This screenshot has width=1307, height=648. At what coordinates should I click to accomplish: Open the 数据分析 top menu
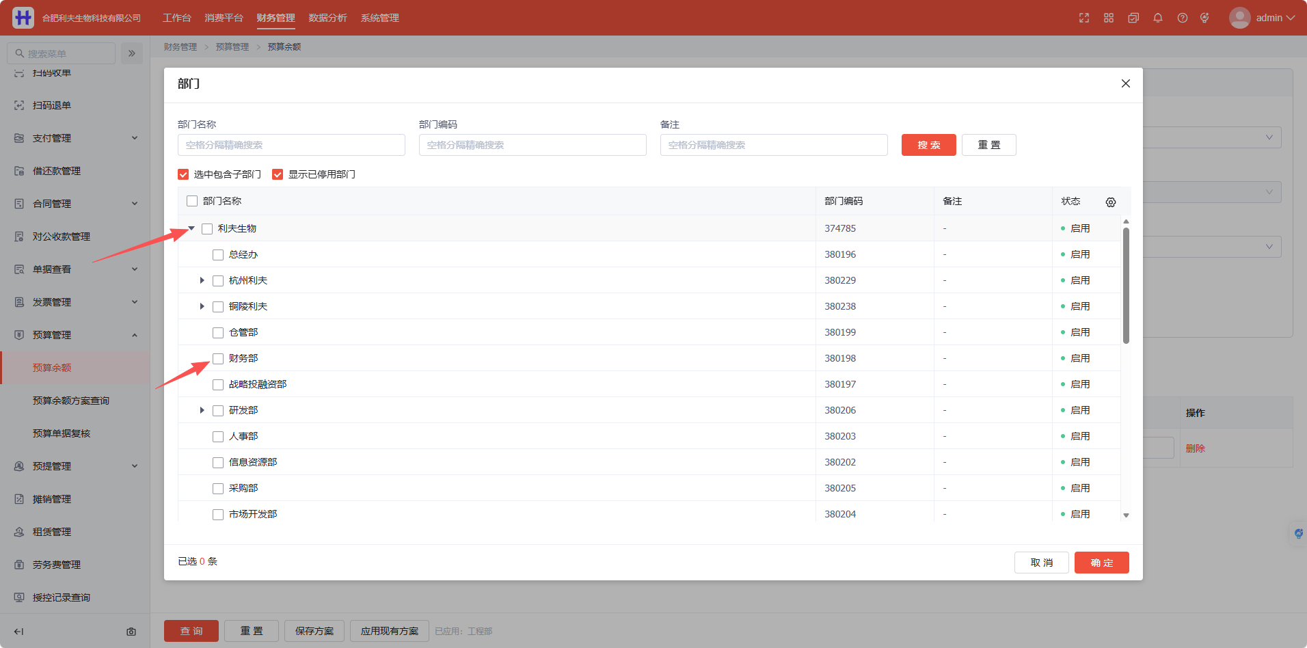pyautogui.click(x=328, y=18)
